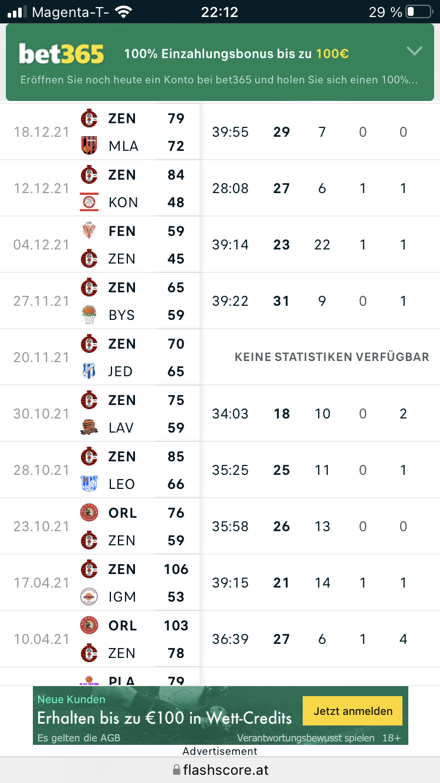Tap BYS basketball team logo

[x=89, y=315]
